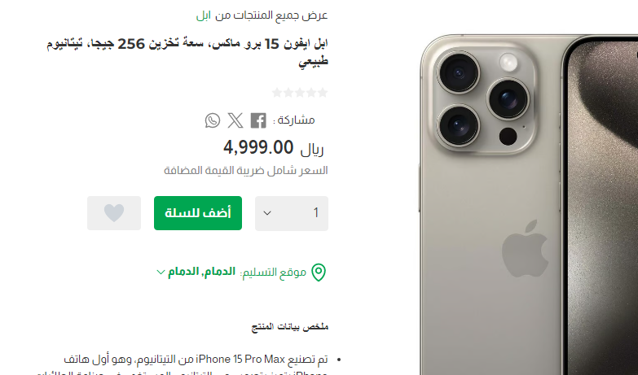Click the أضف للسلة add-to-cart button

(x=198, y=213)
